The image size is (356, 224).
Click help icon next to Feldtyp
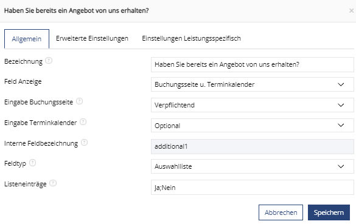click(32, 163)
